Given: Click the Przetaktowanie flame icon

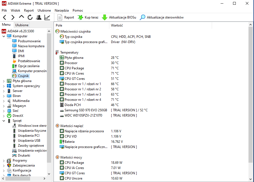Looking at the screenshot, I should 14,61.
